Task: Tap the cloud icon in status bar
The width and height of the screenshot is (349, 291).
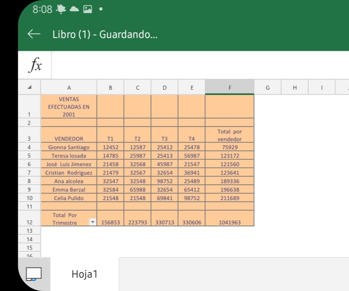Action: [75, 9]
